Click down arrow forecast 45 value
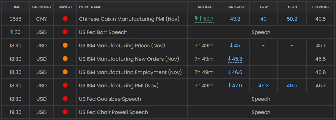Image resolution: width=336 pixels, height=120 pixels. (235, 46)
